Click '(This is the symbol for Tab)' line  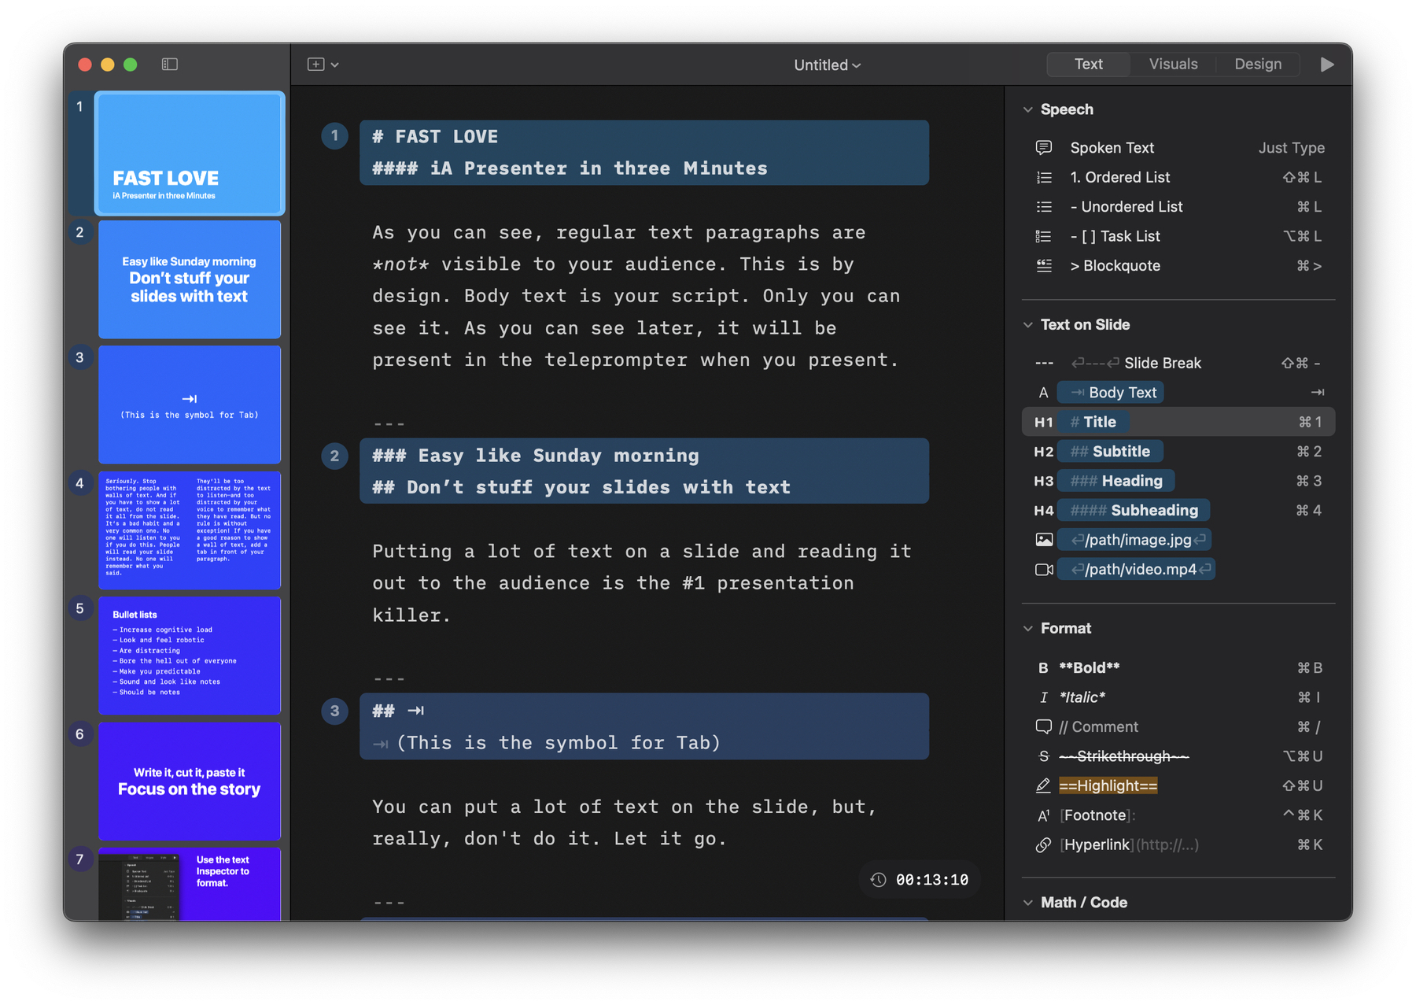tap(559, 743)
